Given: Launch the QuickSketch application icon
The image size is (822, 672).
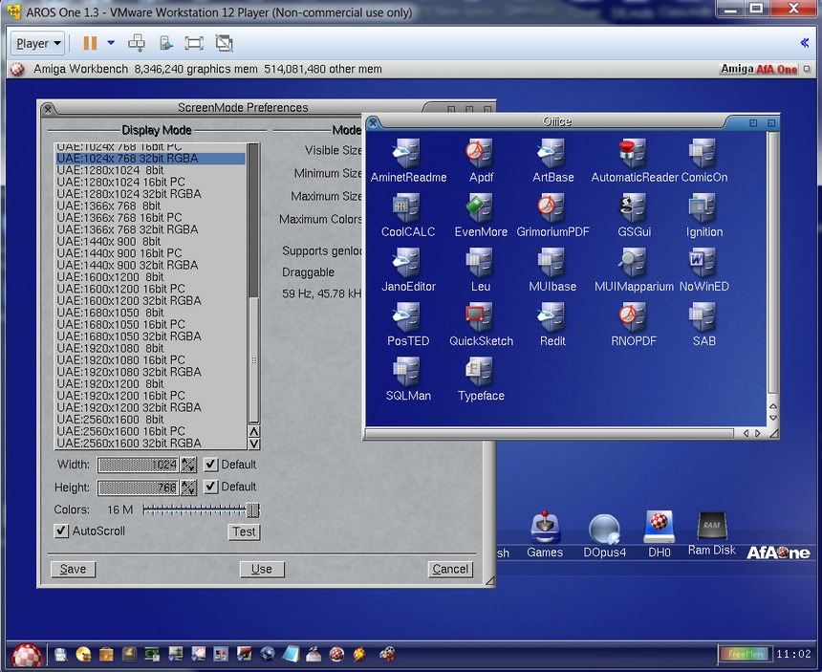Looking at the screenshot, I should click(480, 317).
